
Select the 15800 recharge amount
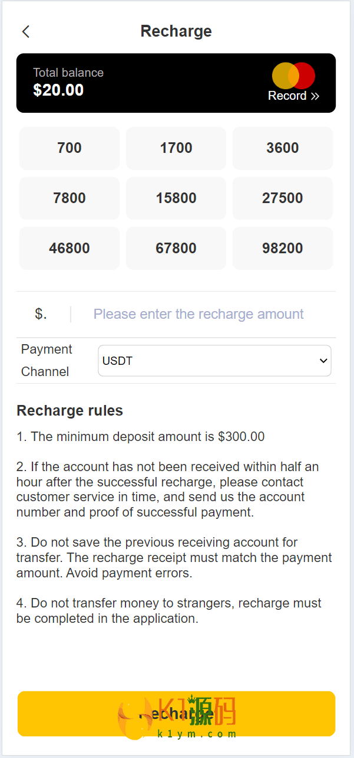point(176,198)
